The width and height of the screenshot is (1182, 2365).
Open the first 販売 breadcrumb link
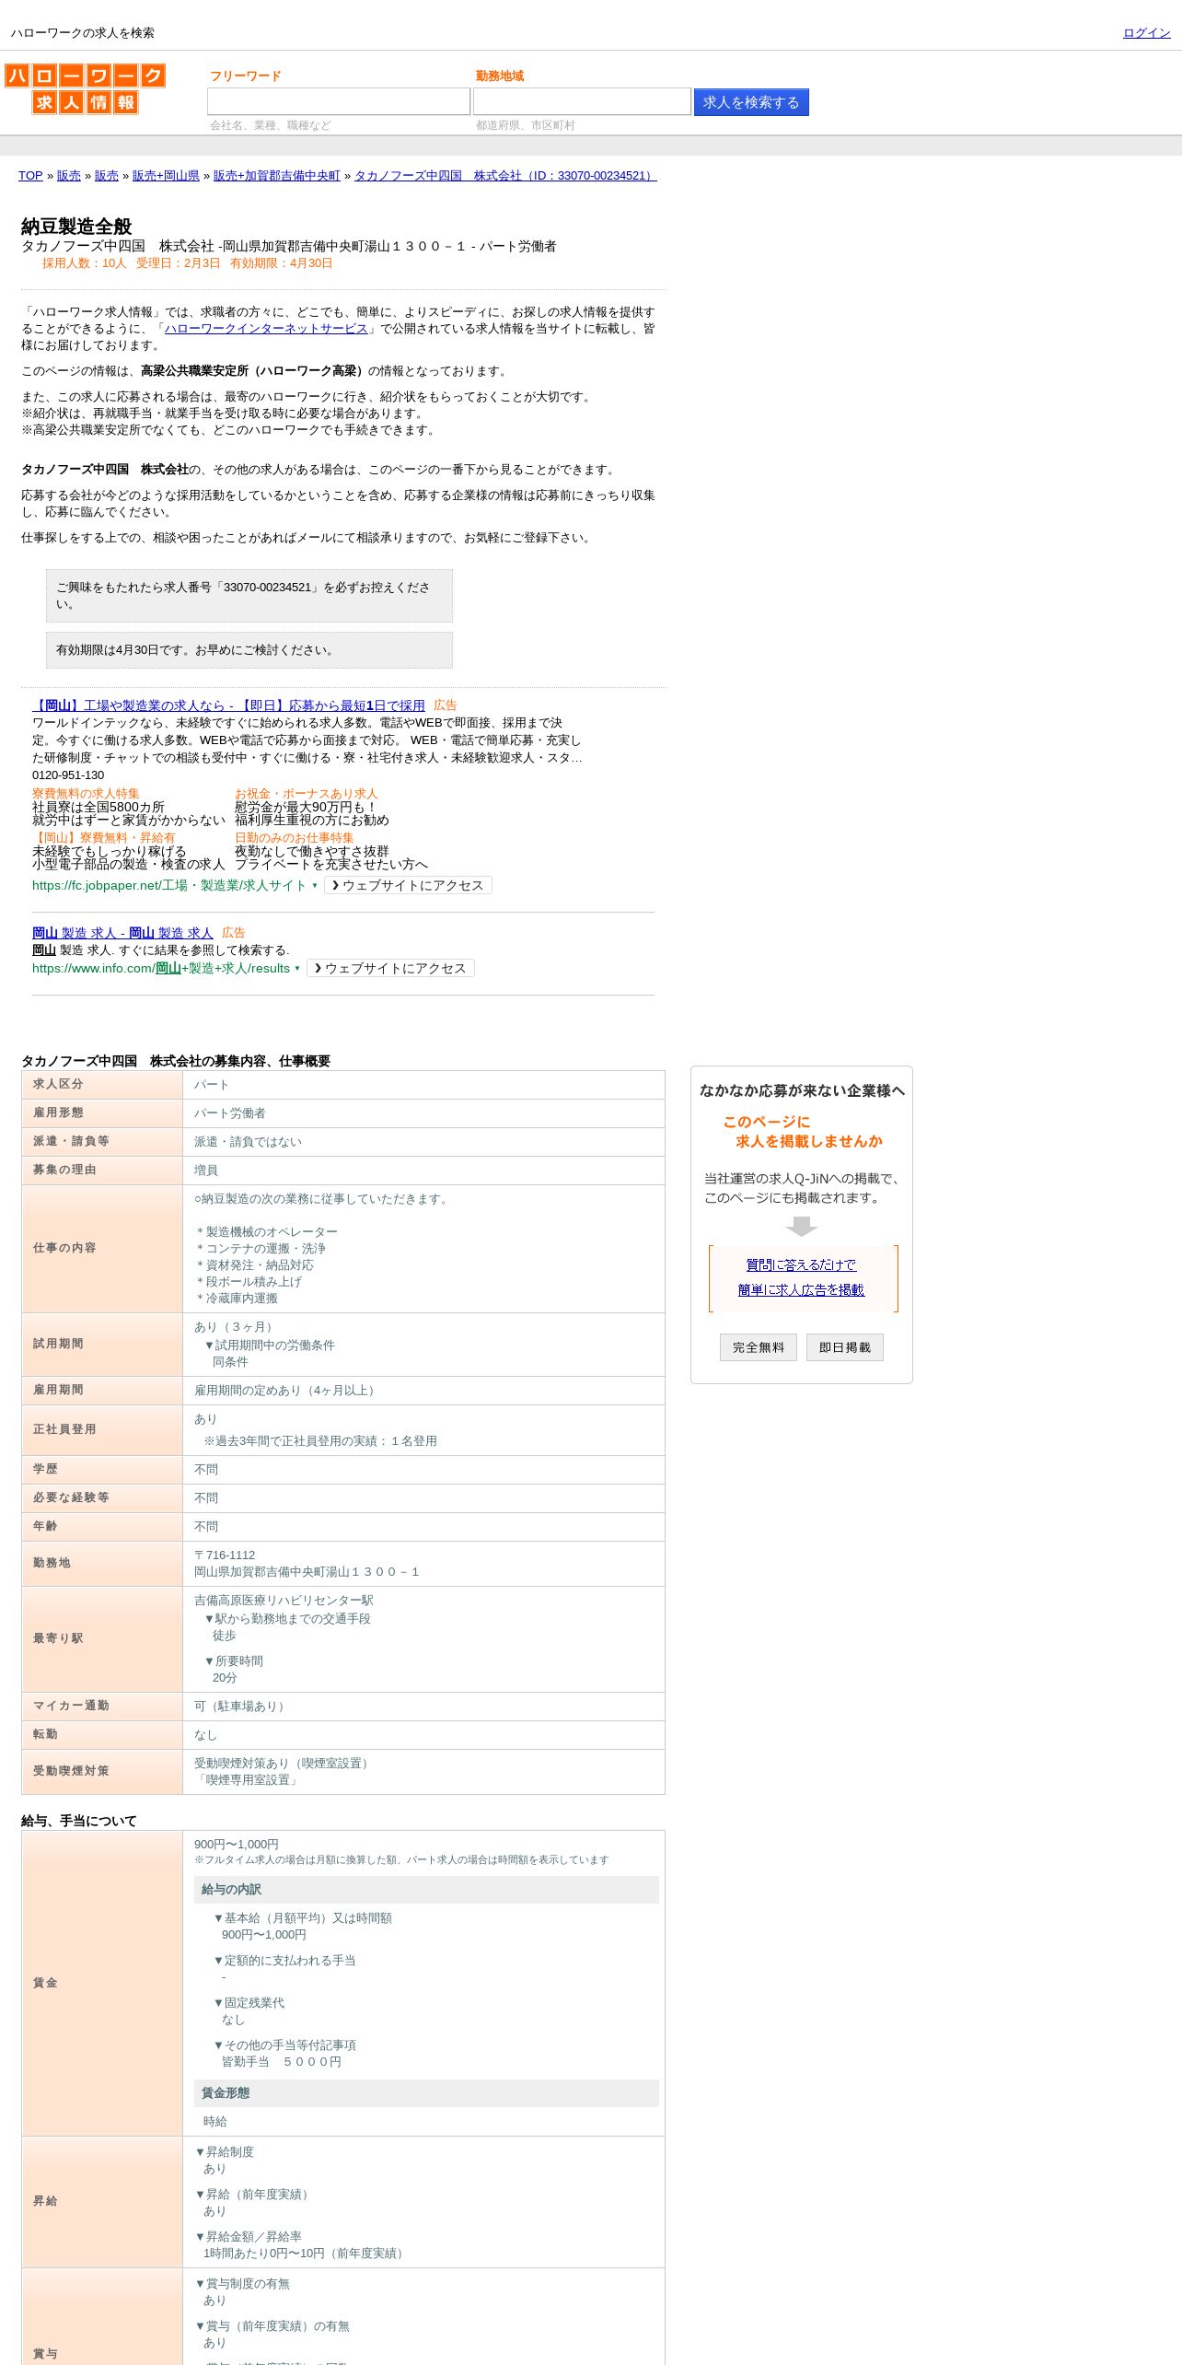pos(69,176)
